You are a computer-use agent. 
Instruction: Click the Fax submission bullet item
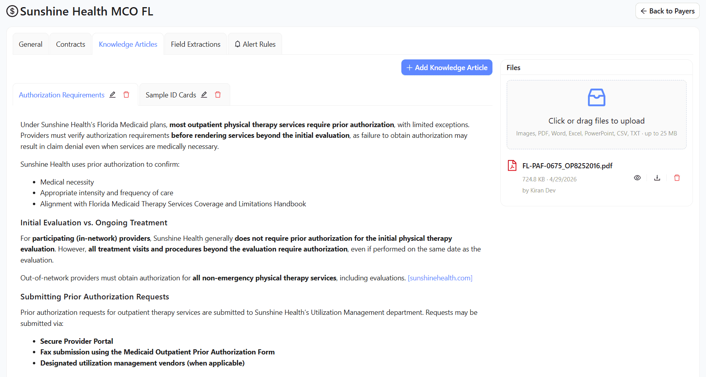click(x=157, y=352)
